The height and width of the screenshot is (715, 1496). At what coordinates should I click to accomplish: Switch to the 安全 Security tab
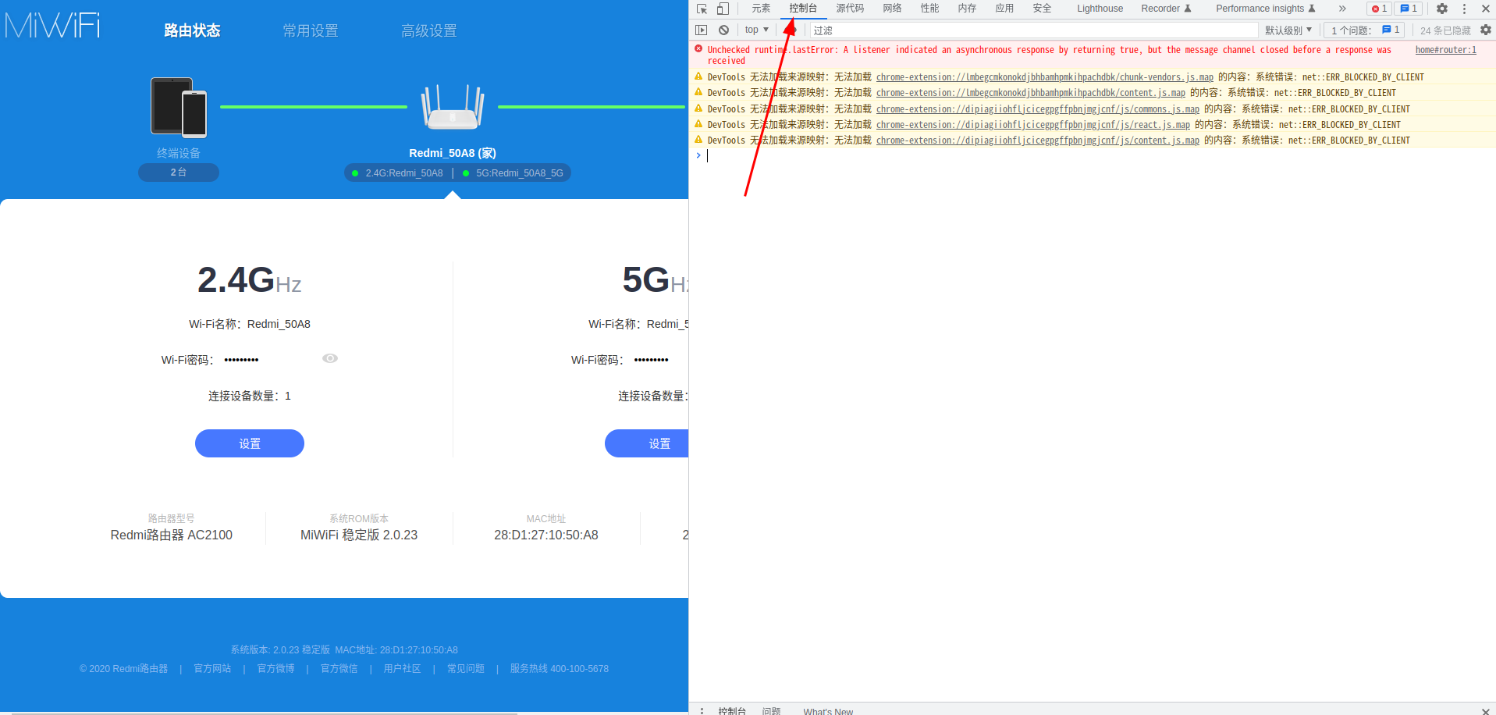[x=1042, y=9]
